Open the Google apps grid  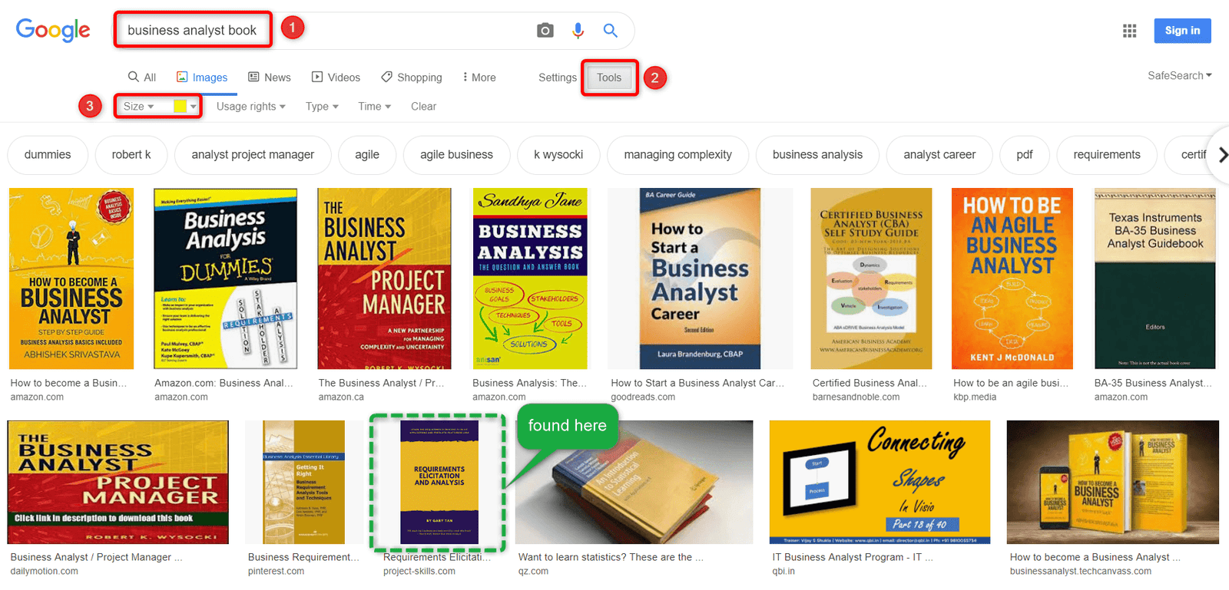[1129, 31]
